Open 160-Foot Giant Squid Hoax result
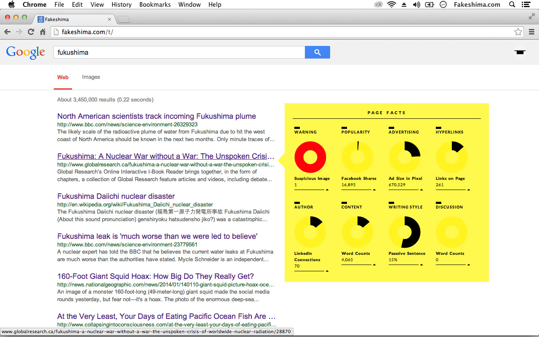The image size is (539, 337). coord(155,276)
